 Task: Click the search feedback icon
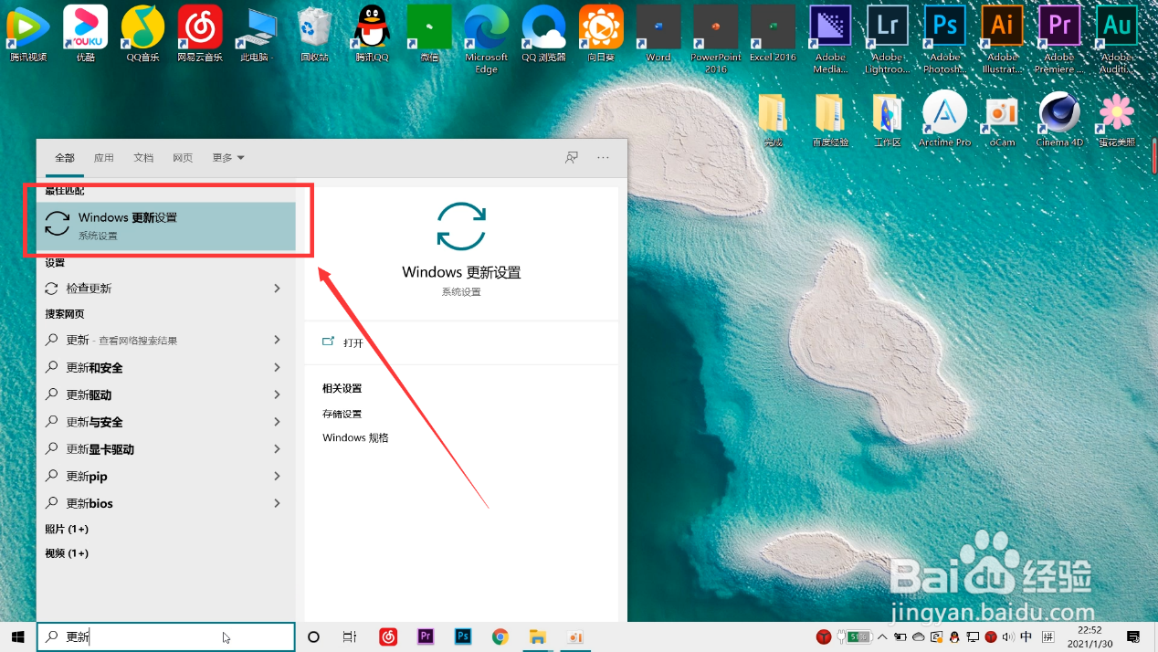point(572,157)
